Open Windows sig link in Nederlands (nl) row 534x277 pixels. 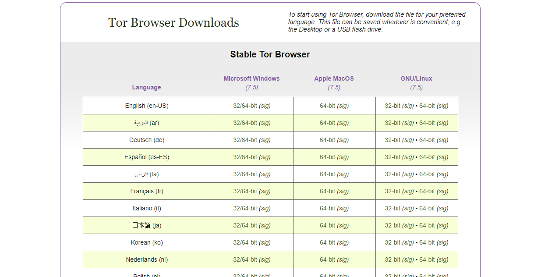click(265, 259)
